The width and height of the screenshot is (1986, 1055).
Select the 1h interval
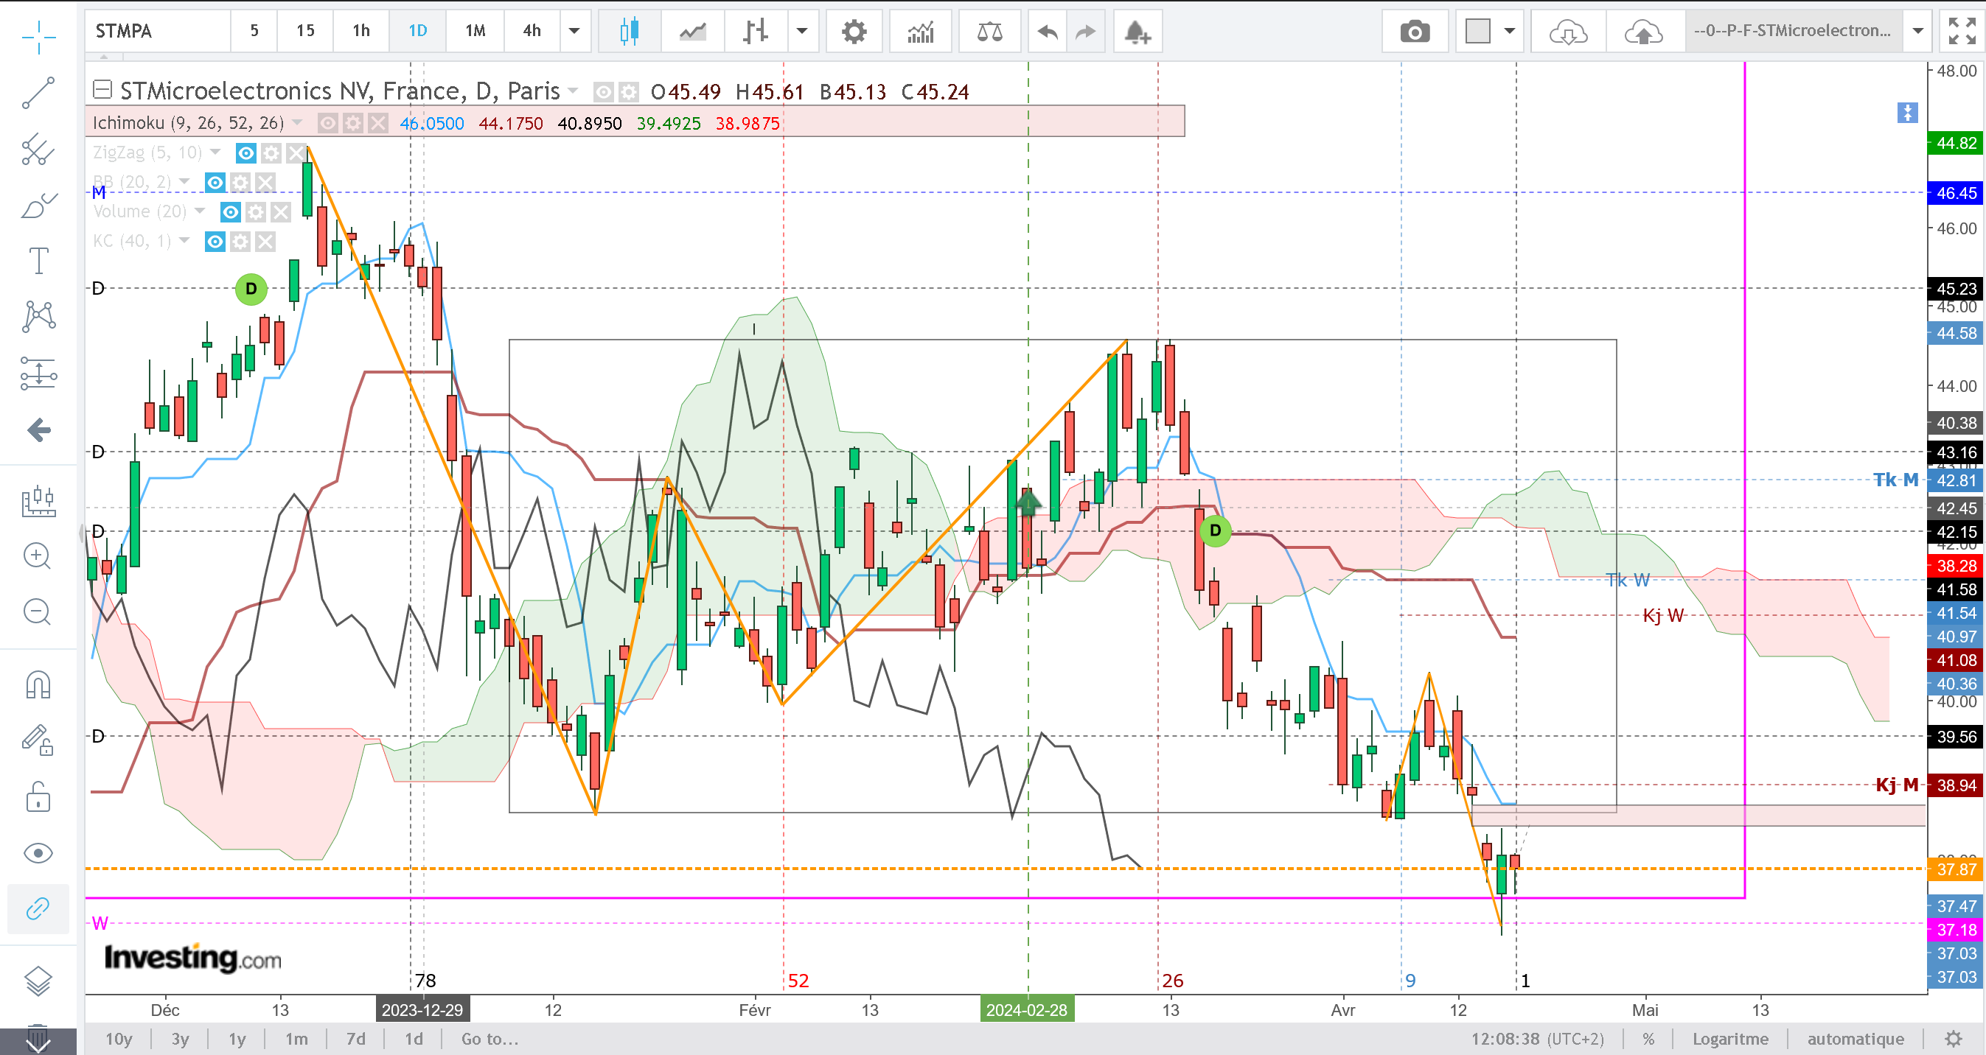(x=361, y=31)
